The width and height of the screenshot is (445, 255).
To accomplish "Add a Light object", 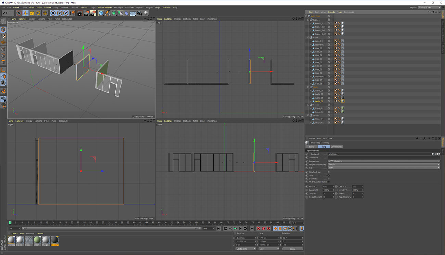I will click(146, 13).
